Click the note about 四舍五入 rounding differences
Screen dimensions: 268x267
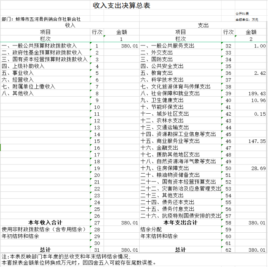pyautogui.click(x=78, y=263)
